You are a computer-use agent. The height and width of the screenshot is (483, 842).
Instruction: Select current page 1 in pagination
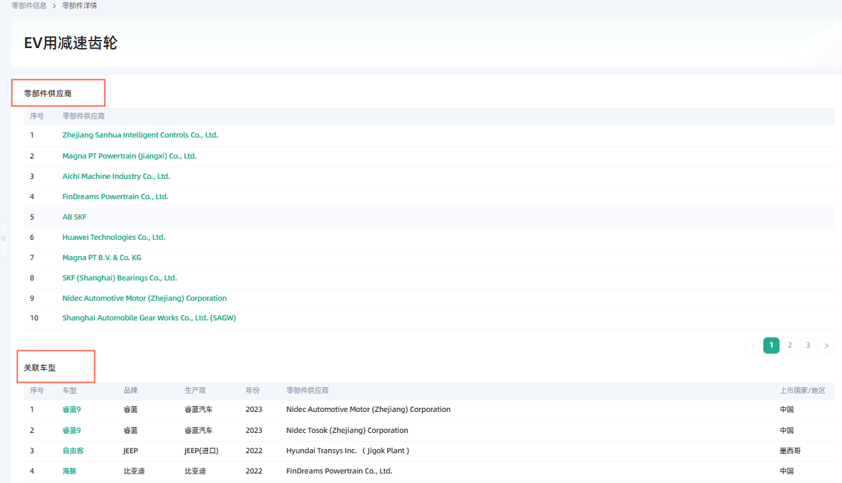coord(771,345)
